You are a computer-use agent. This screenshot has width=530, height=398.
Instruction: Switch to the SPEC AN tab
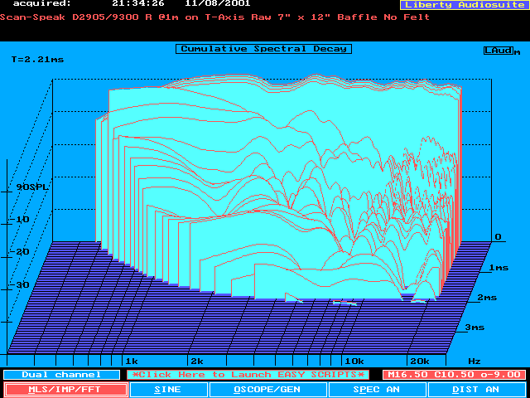coord(378,389)
